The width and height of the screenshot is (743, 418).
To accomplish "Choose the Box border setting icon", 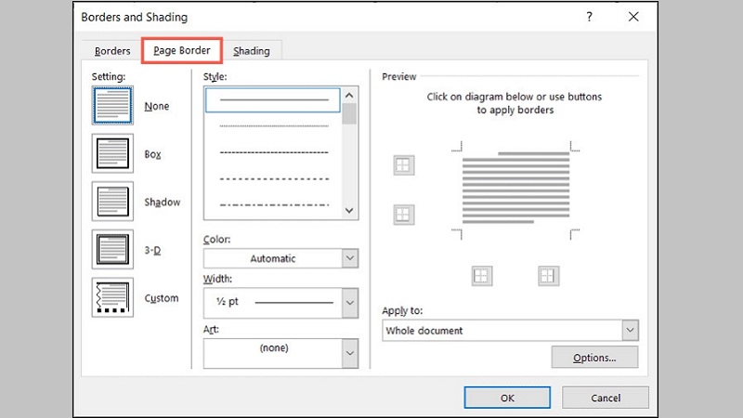I will pyautogui.click(x=112, y=153).
